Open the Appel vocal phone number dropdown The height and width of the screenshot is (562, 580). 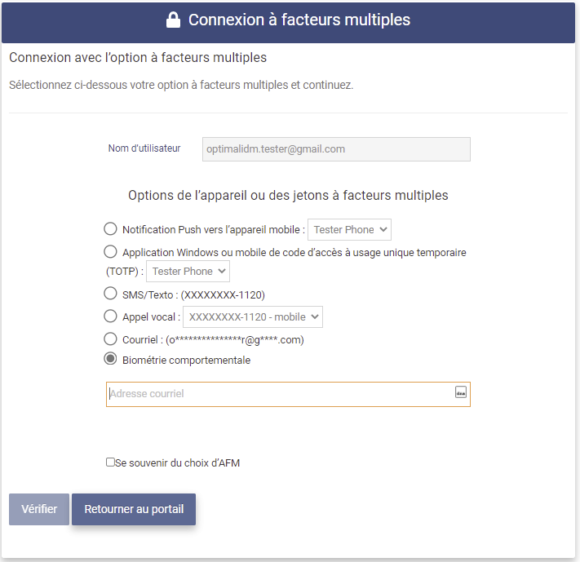[253, 316]
